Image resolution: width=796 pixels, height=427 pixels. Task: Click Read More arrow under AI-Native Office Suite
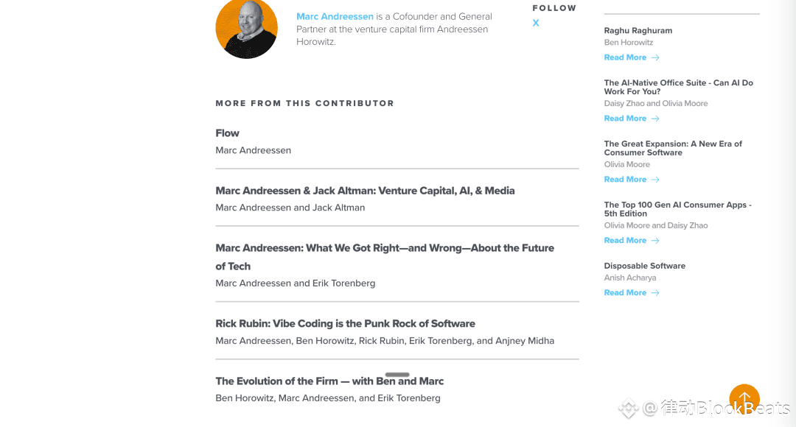click(x=655, y=119)
